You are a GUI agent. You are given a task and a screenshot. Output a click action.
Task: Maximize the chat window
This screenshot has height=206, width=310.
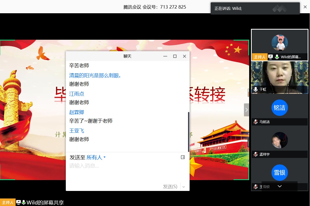tap(175, 56)
